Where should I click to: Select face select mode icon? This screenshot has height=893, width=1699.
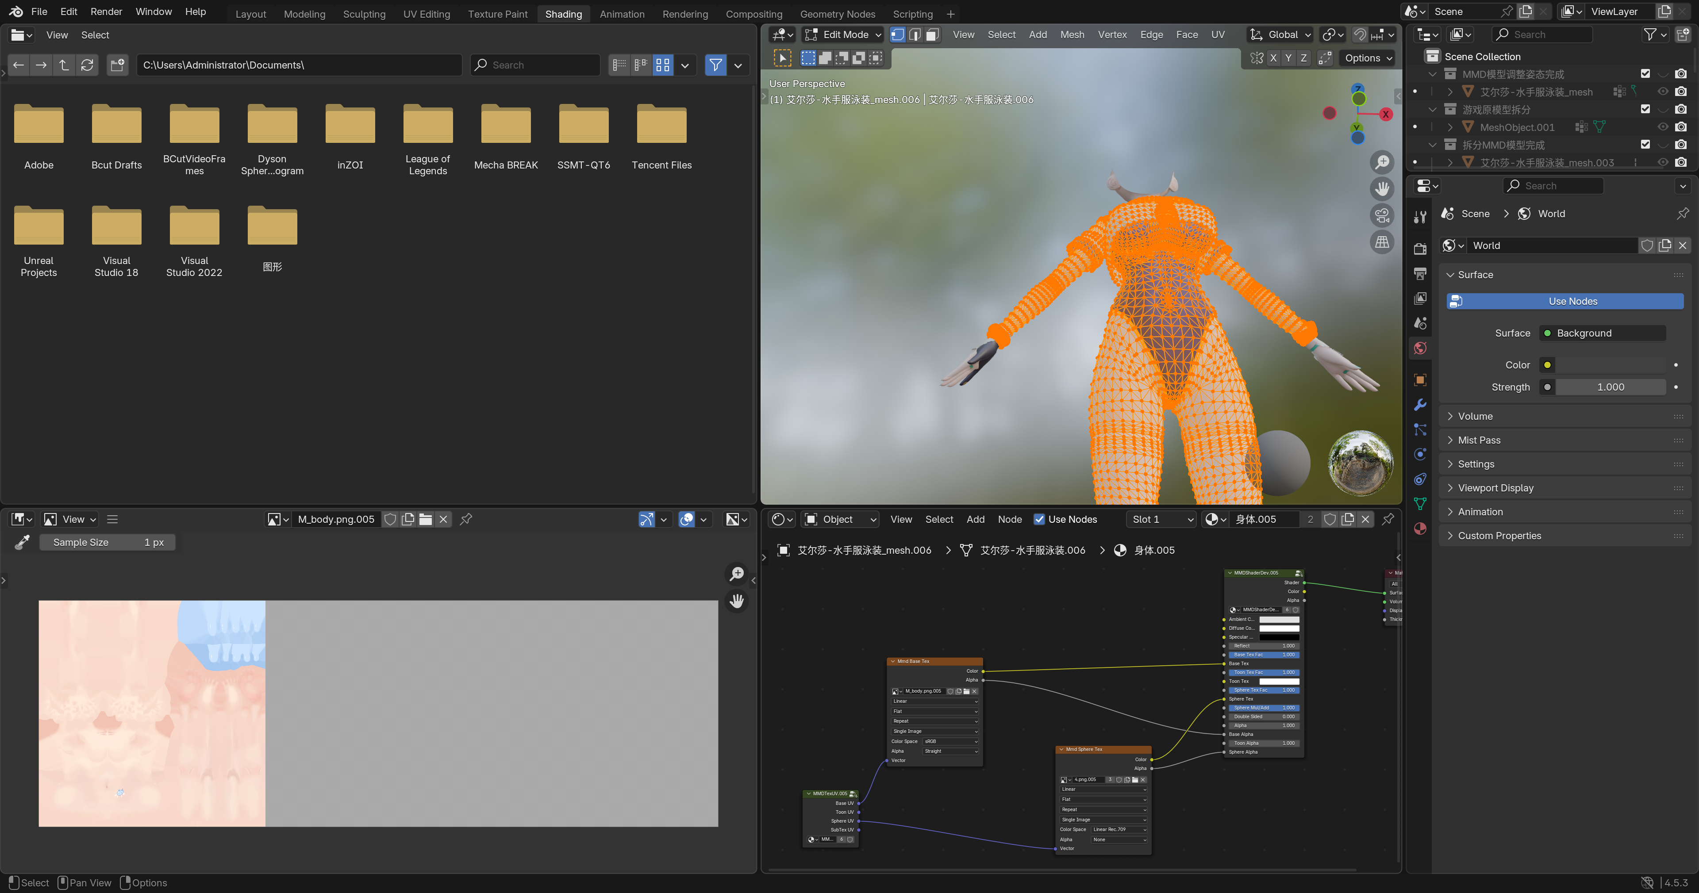pyautogui.click(x=932, y=34)
